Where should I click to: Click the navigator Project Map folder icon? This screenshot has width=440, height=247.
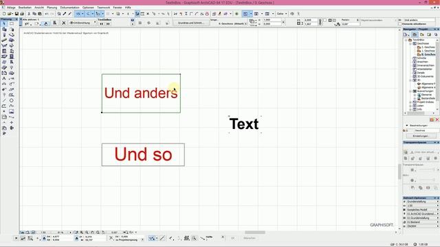415,34
